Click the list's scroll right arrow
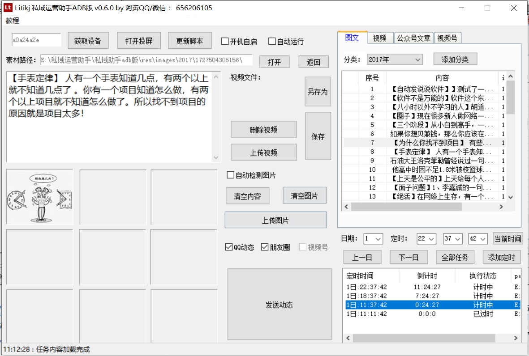Viewport: 529px width, 356px height. pyautogui.click(x=501, y=207)
